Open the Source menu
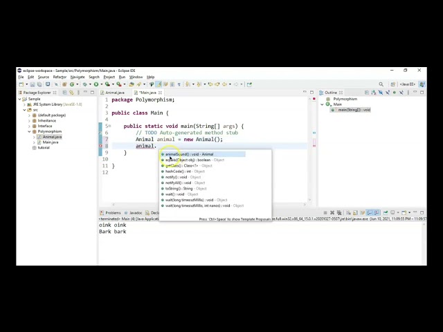The height and width of the screenshot is (332, 443). [44, 77]
